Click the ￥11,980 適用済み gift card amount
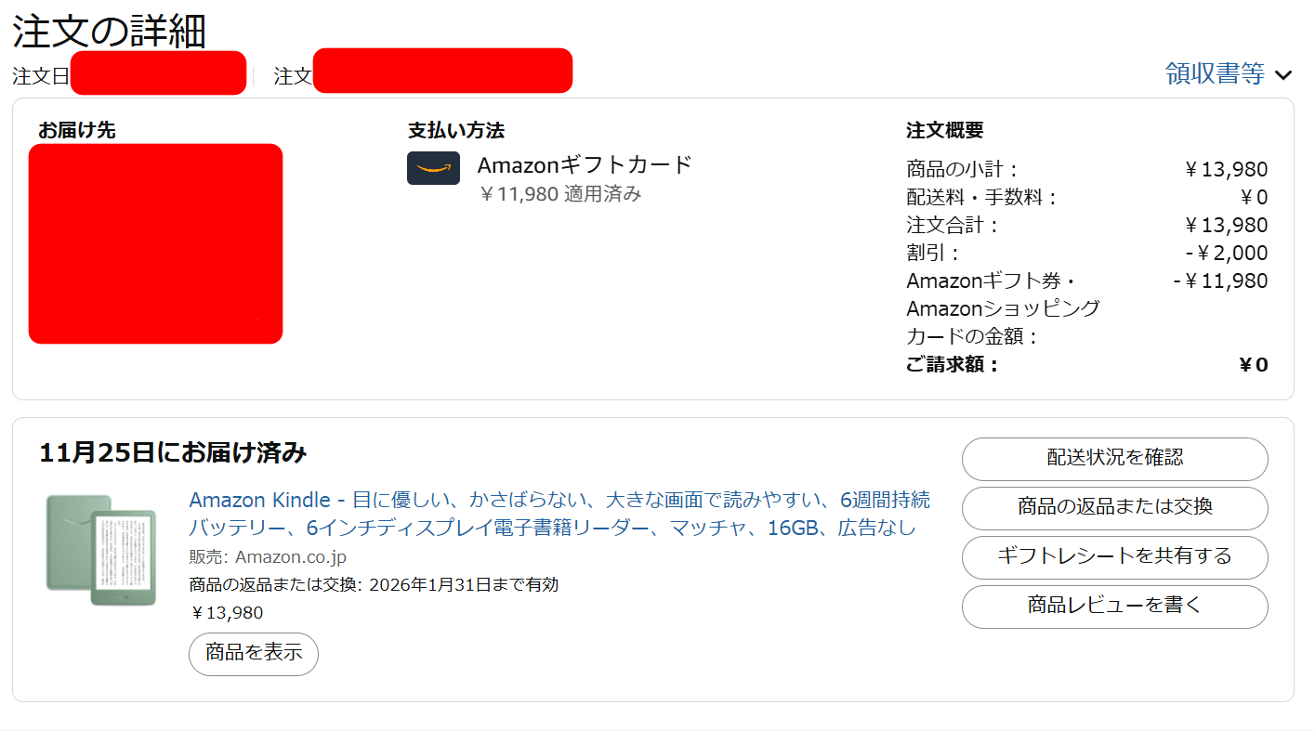The width and height of the screenshot is (1315, 731). [559, 194]
